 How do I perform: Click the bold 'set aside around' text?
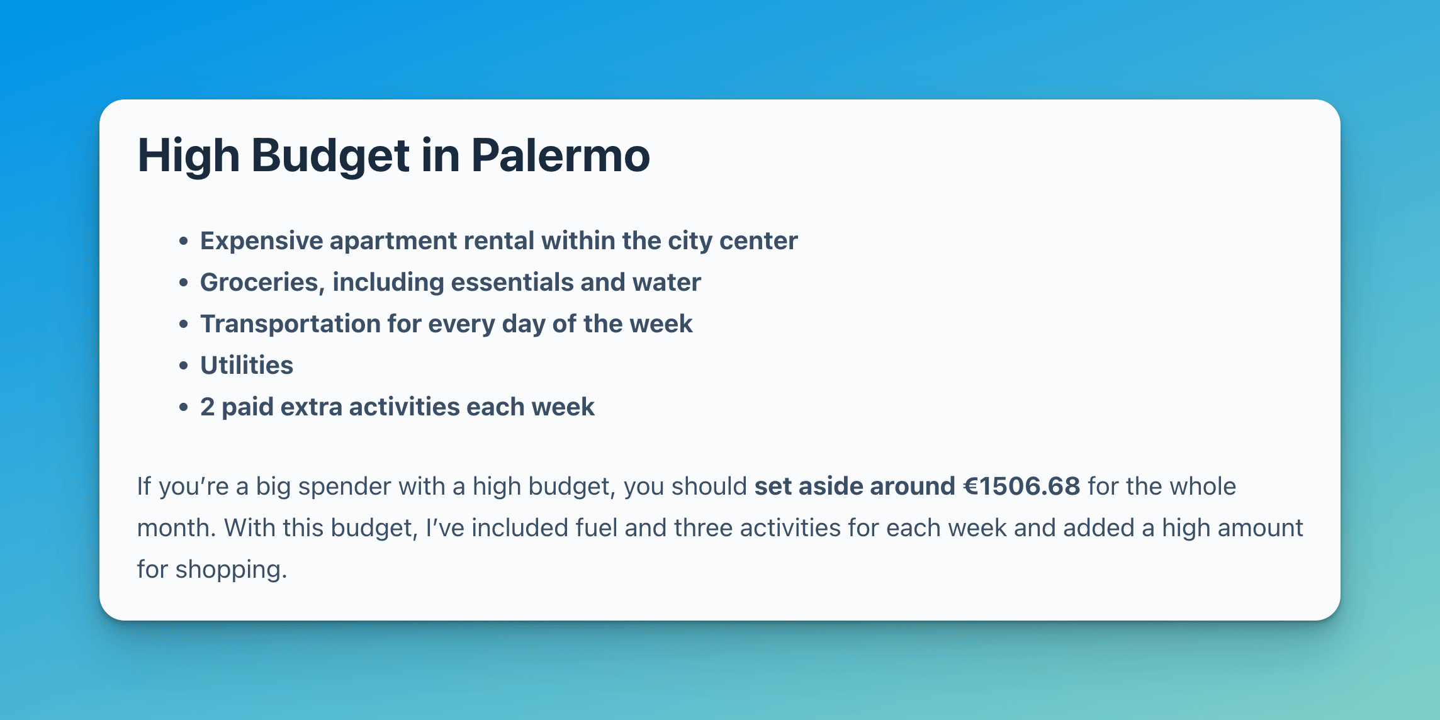[x=854, y=486]
